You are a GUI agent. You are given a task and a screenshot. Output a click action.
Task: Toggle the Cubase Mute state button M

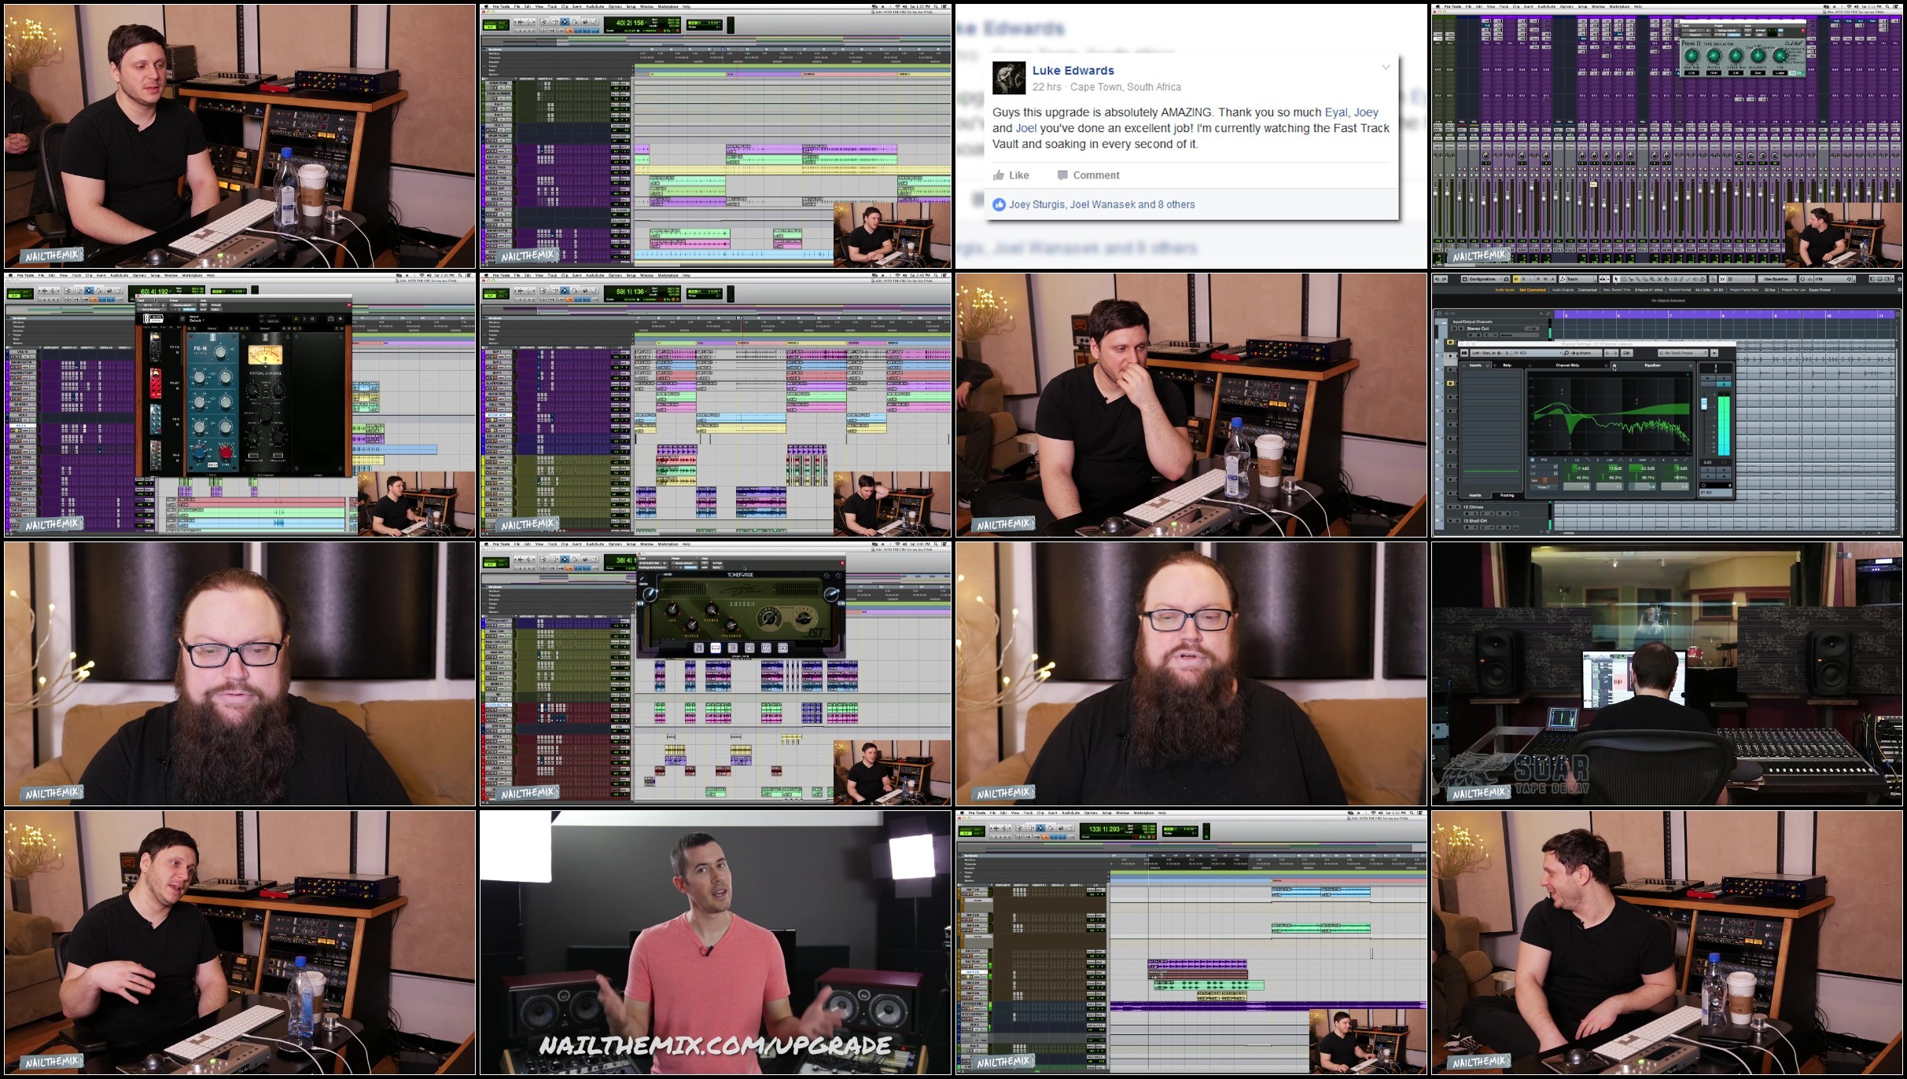[1516, 279]
